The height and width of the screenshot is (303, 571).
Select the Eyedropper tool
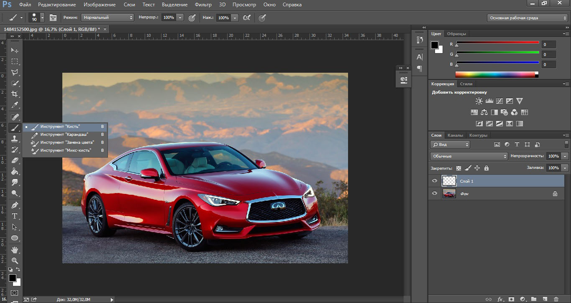click(x=15, y=104)
